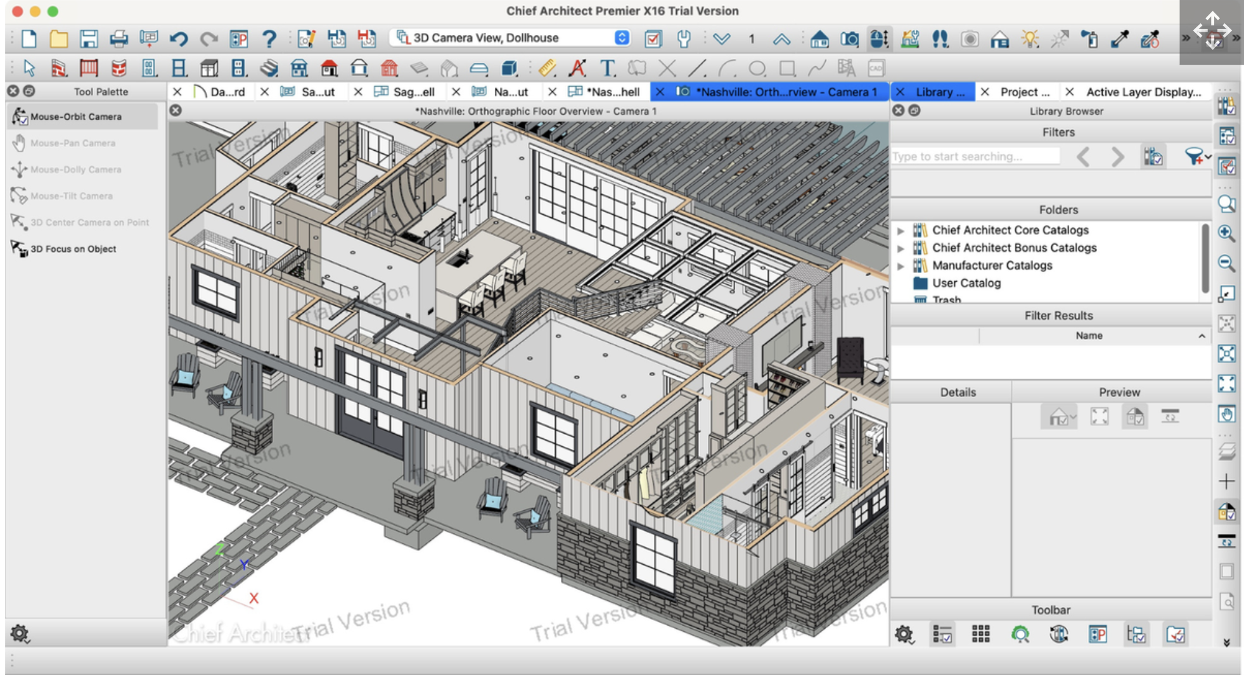Click the Zoom In magnifier in right sidebar
1244x675 pixels.
click(x=1227, y=233)
